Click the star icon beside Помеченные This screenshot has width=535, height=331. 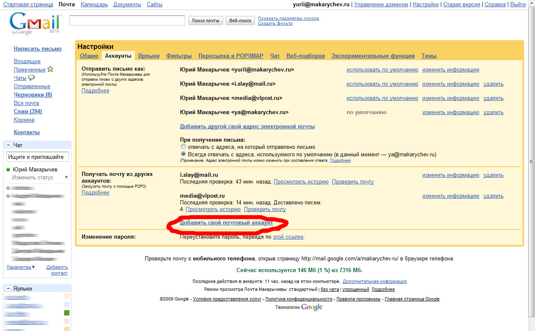click(x=50, y=69)
